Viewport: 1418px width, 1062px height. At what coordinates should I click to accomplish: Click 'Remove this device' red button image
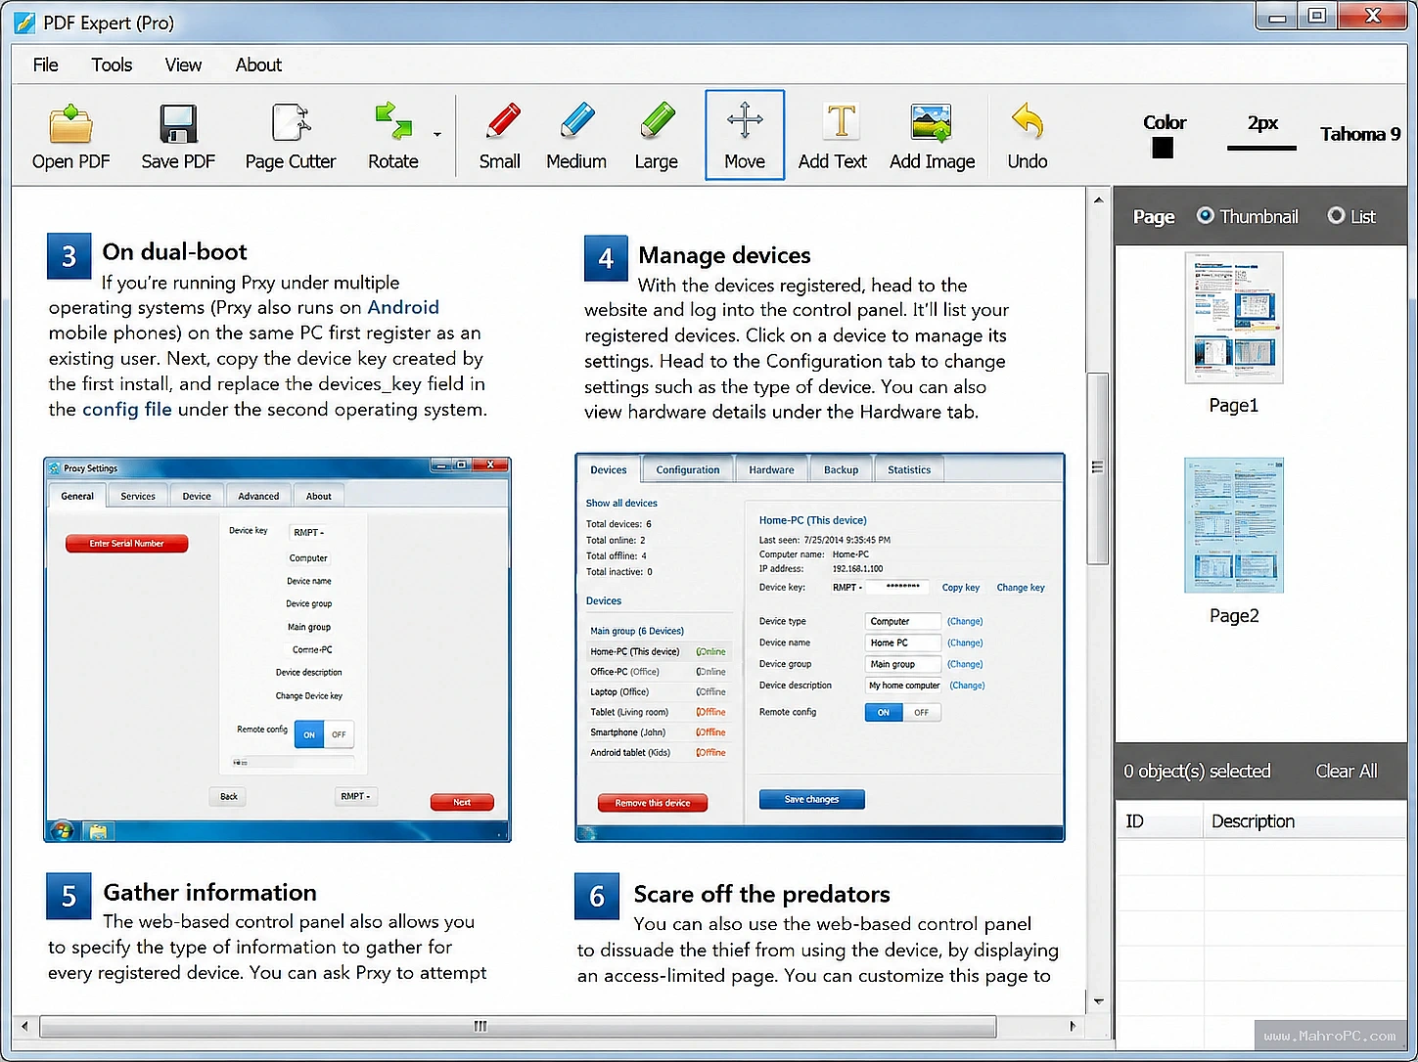pos(653,803)
